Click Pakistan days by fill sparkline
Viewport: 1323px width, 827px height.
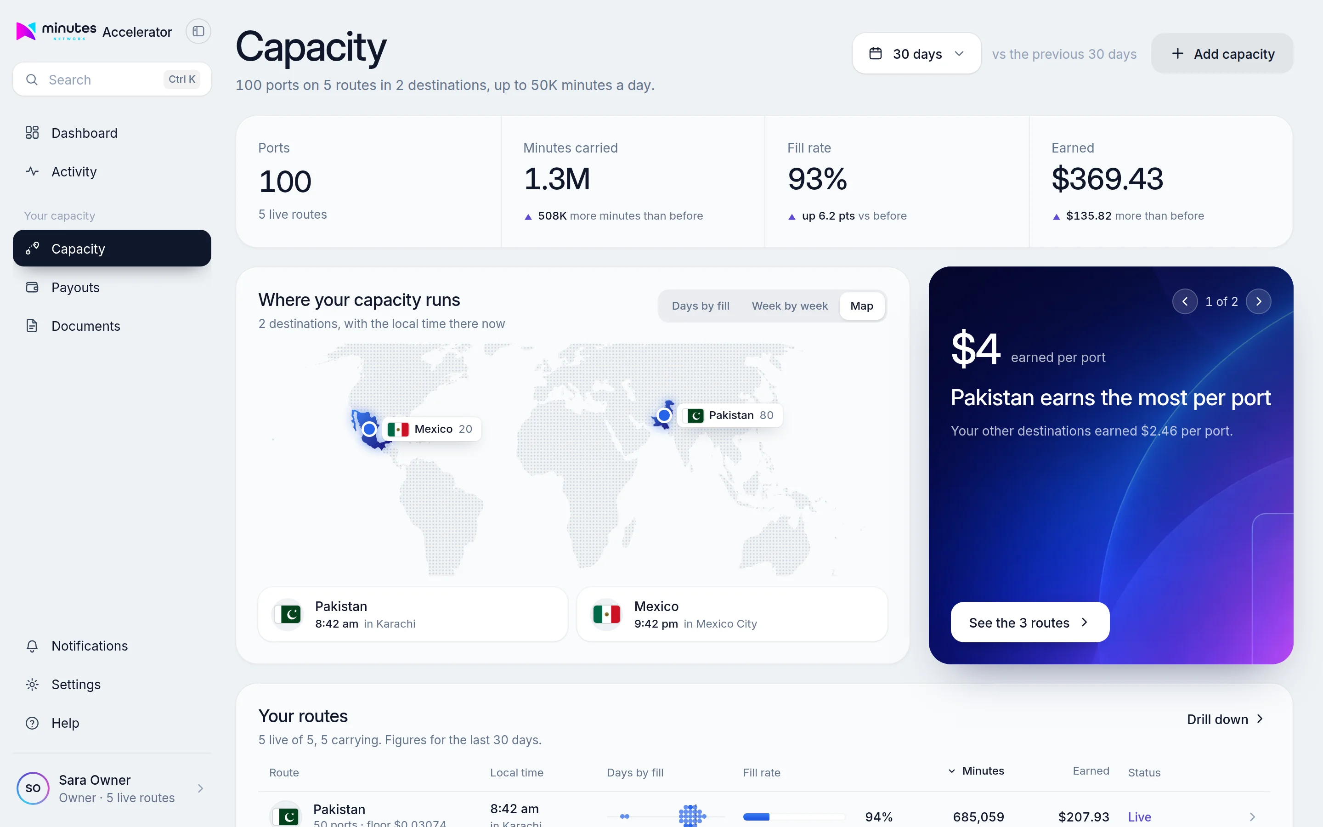pyautogui.click(x=665, y=816)
